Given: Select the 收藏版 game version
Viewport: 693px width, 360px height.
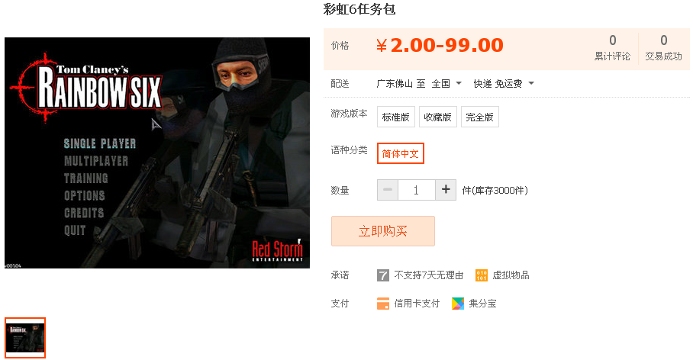Looking at the screenshot, I should (437, 117).
